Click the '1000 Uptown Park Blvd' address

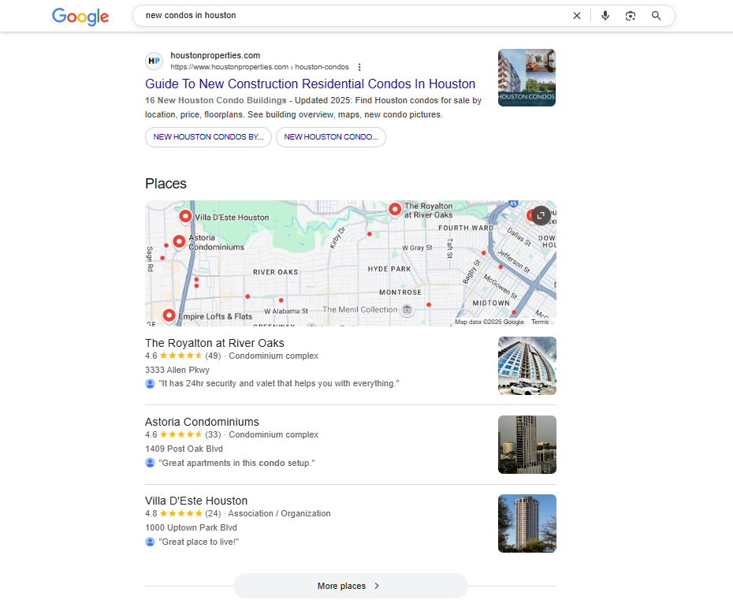[x=191, y=527]
